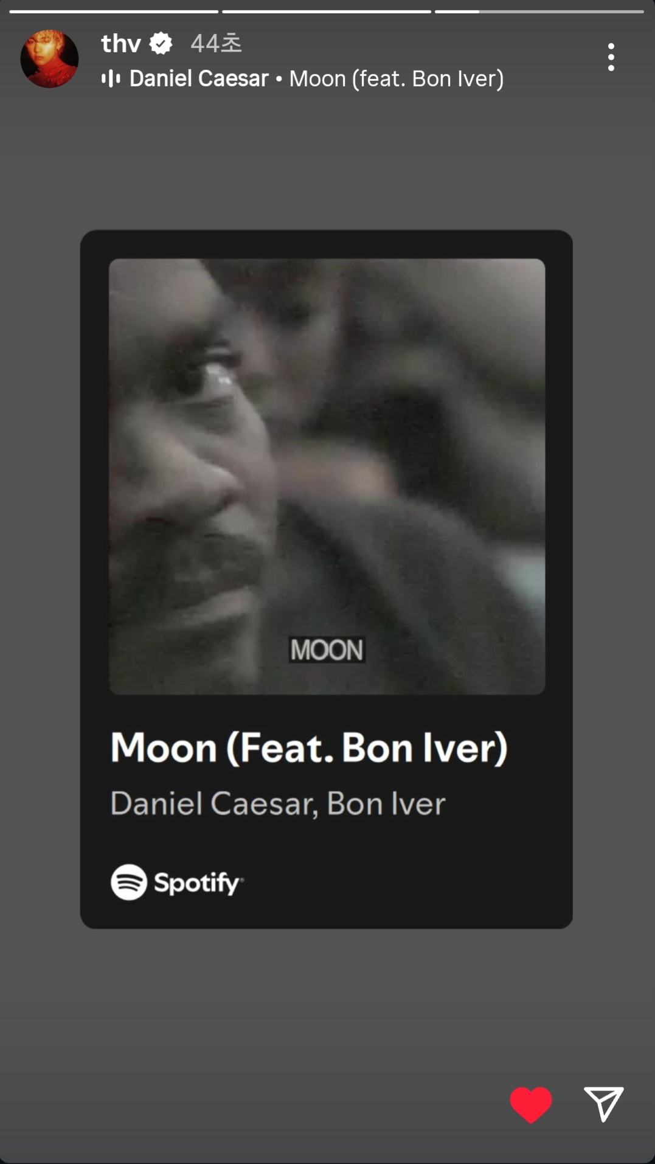655x1164 pixels.
Task: Tap the thv username
Action: coord(121,43)
